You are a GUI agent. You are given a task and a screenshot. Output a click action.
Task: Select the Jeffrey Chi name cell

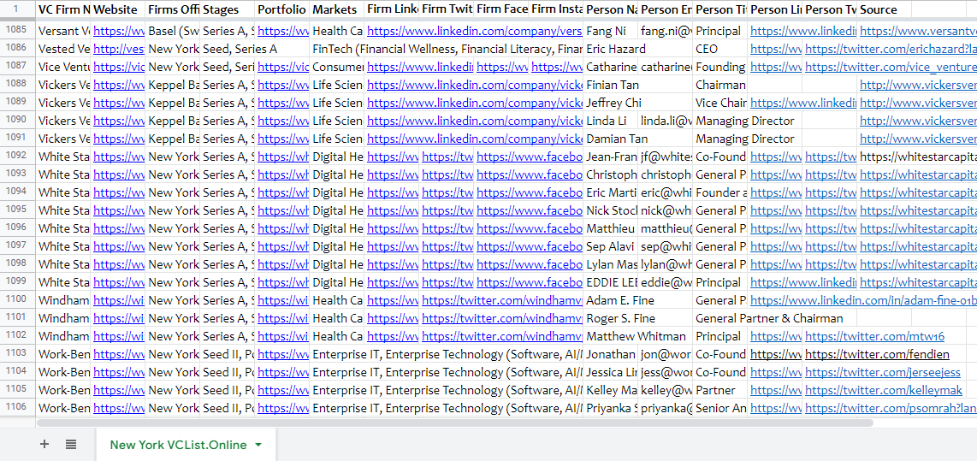point(611,103)
